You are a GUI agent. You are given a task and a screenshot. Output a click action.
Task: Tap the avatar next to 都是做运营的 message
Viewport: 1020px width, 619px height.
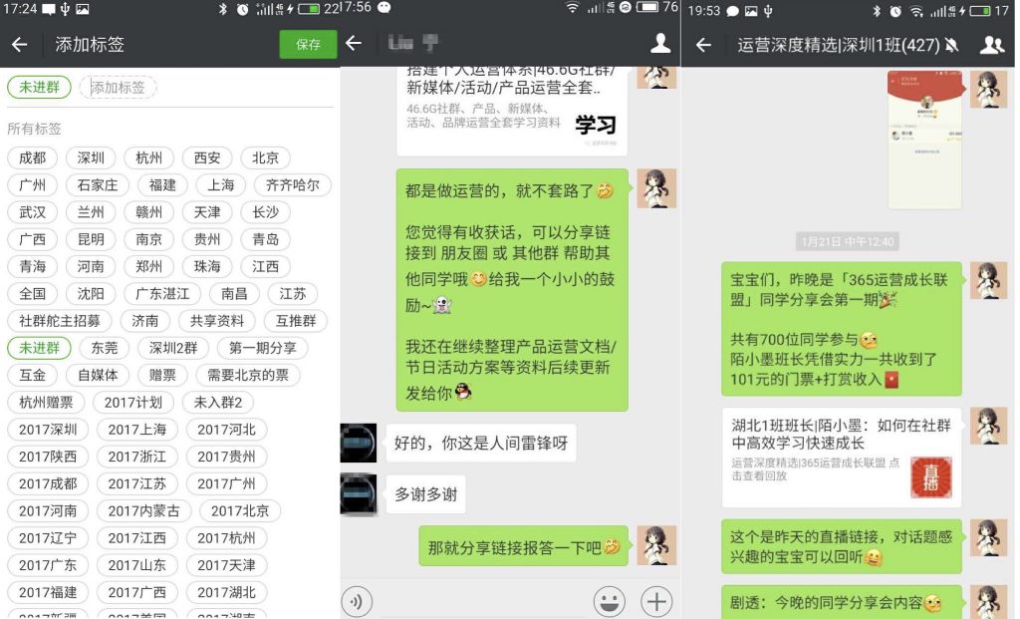pos(656,188)
